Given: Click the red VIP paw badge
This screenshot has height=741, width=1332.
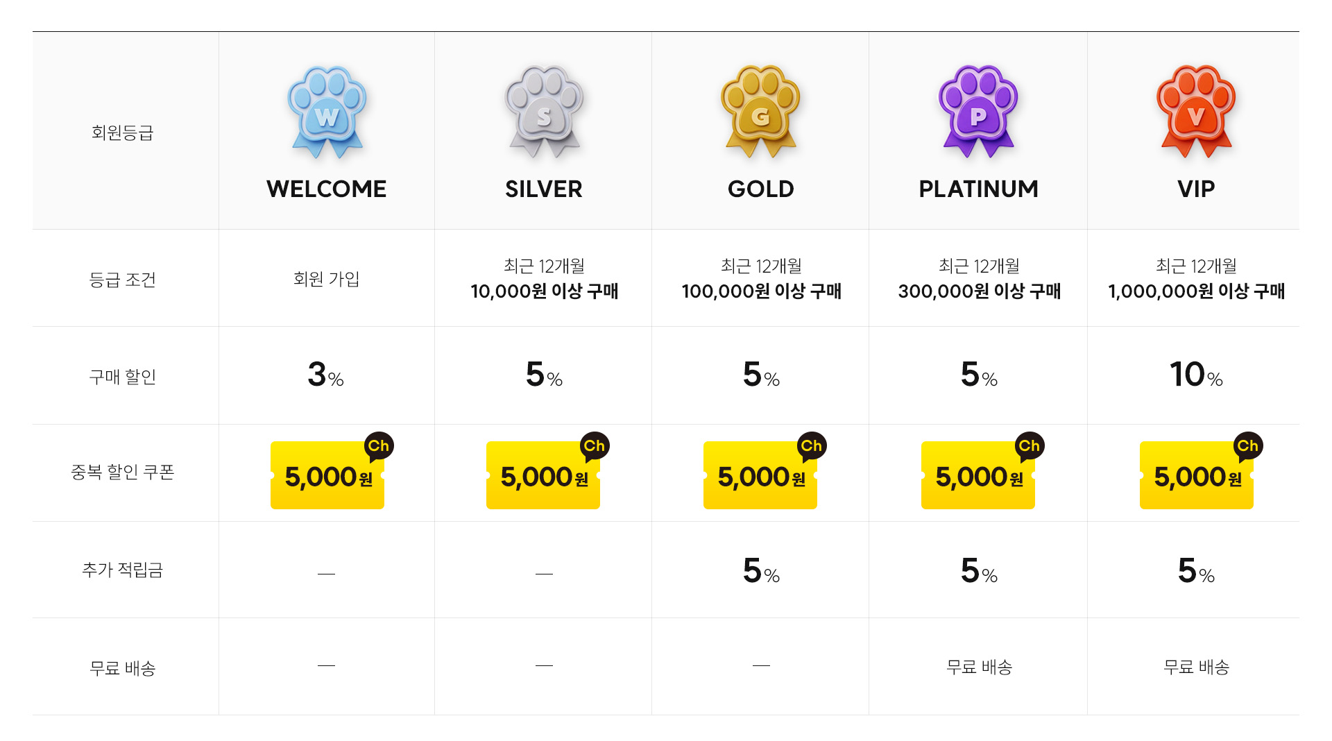Looking at the screenshot, I should click(x=1197, y=112).
